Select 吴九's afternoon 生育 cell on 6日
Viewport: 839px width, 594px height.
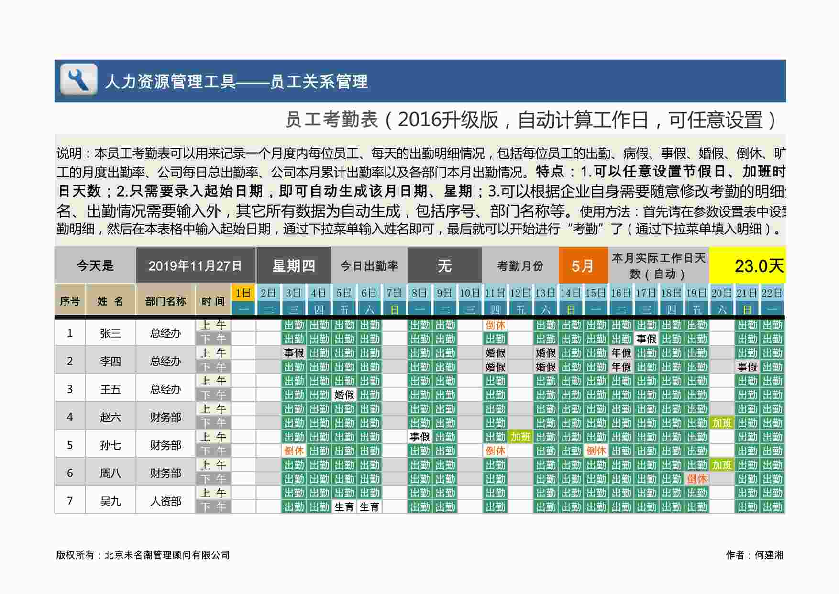pyautogui.click(x=369, y=506)
